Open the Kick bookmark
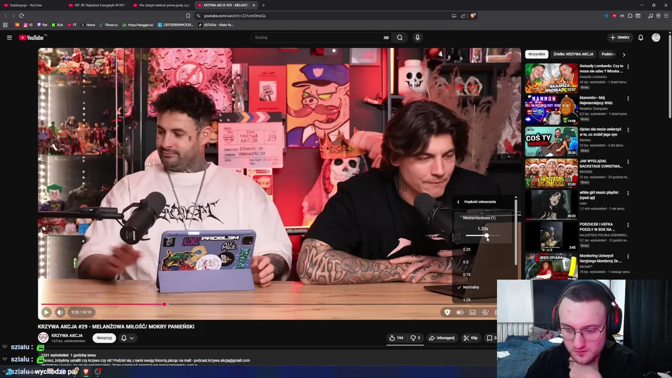672x378 pixels. [58, 25]
